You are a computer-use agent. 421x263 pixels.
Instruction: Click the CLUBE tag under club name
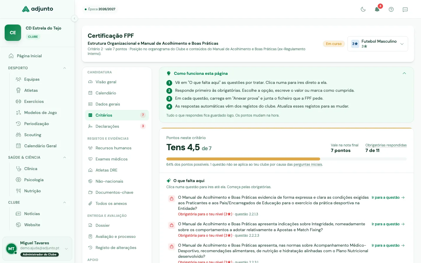pos(33,37)
